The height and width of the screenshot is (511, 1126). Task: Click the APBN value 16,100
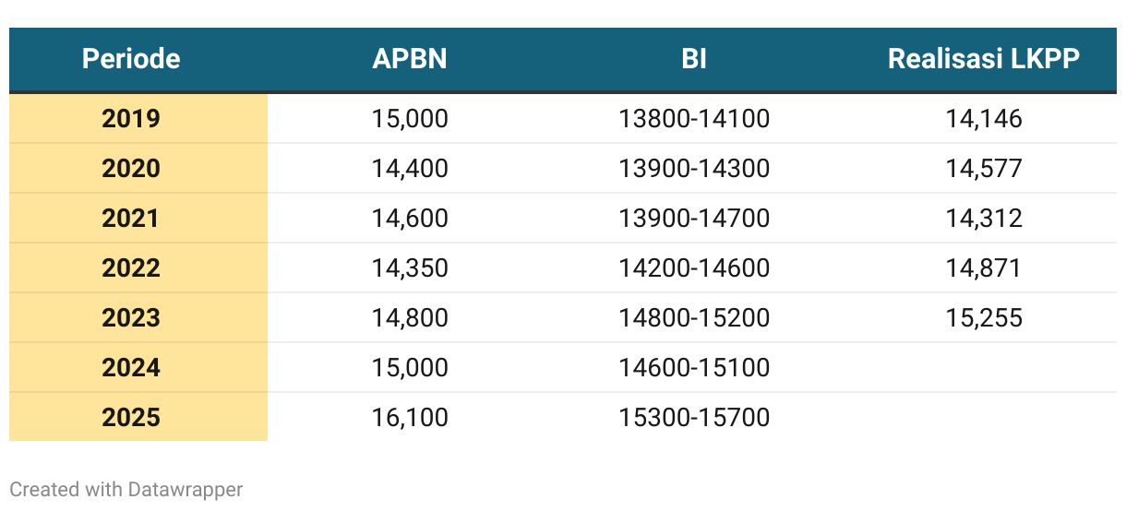tap(410, 418)
